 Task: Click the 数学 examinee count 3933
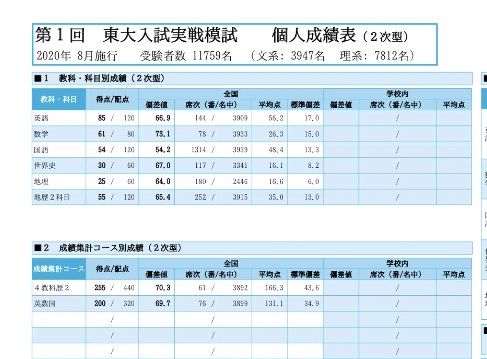(240, 134)
